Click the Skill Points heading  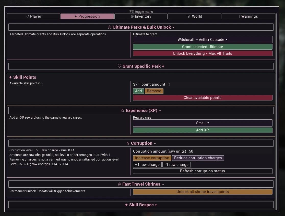point(23,77)
